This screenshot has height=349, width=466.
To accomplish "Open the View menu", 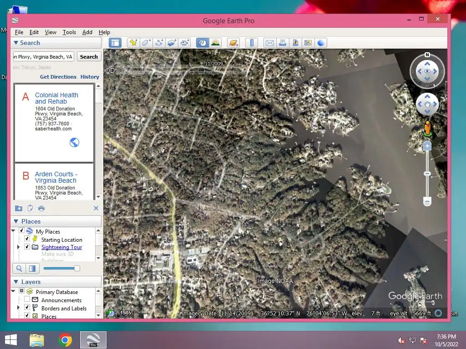I will point(51,32).
